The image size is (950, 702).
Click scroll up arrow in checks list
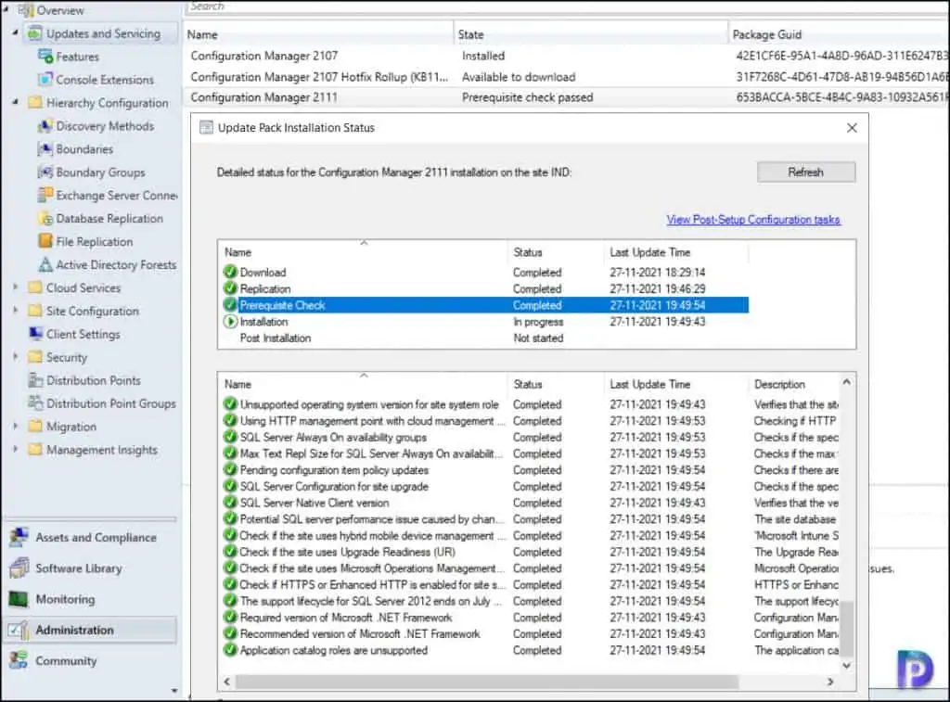point(847,382)
